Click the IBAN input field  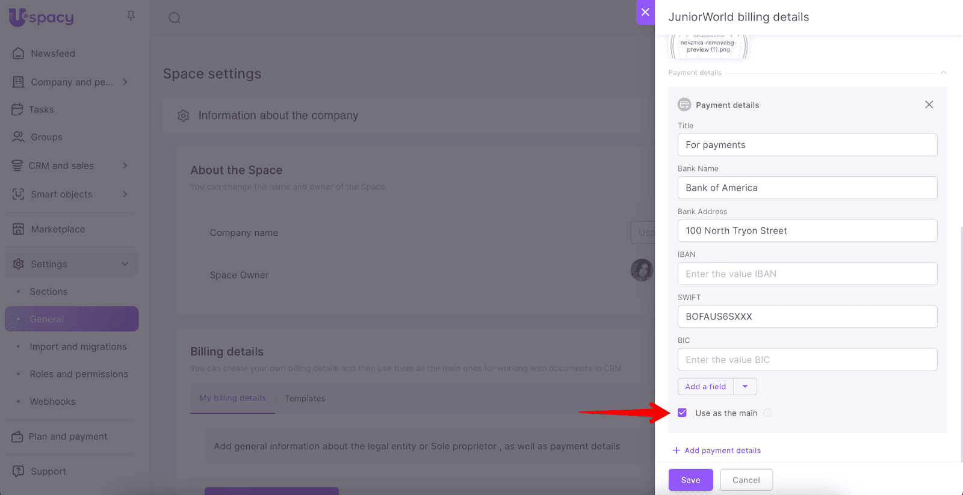pyautogui.click(x=807, y=274)
